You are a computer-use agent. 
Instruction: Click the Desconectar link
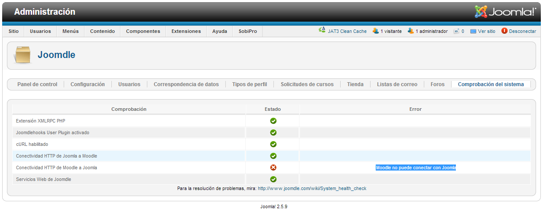coord(523,31)
